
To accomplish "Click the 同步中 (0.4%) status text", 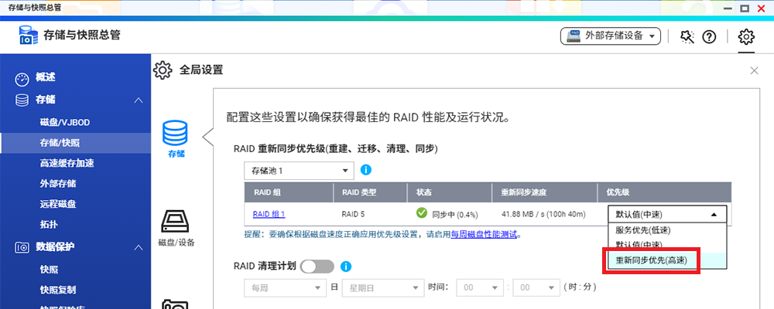I will [455, 215].
